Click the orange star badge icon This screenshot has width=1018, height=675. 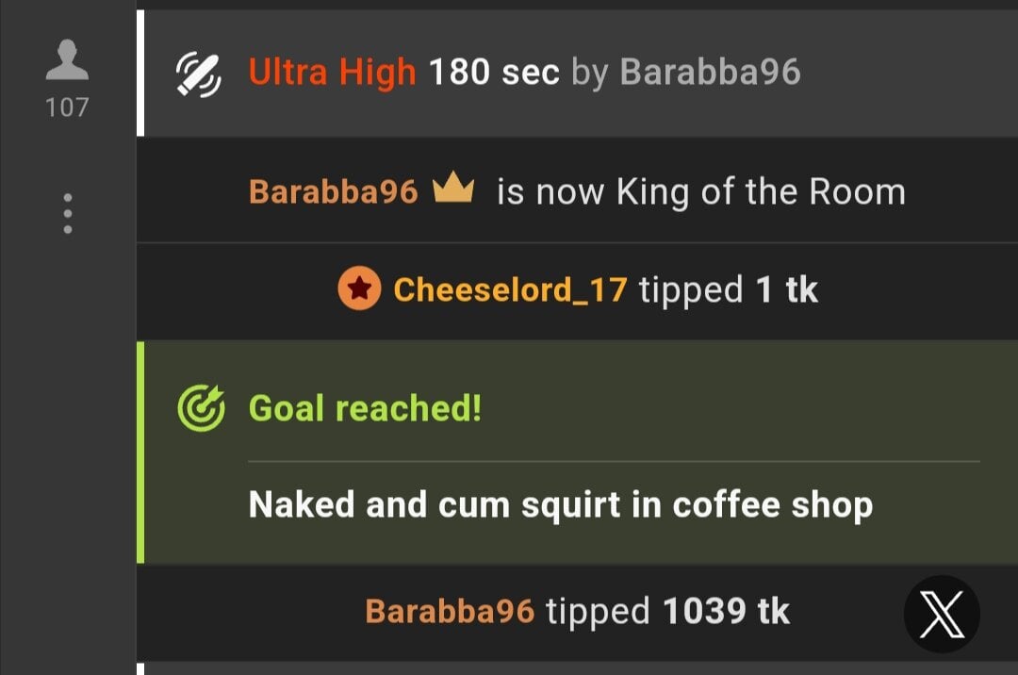coord(359,288)
